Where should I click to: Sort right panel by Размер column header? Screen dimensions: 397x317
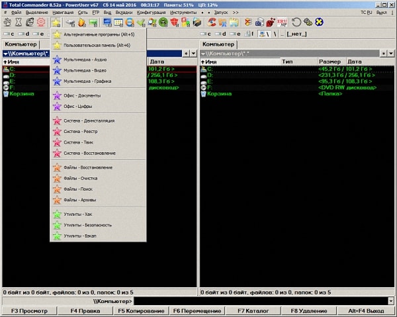pyautogui.click(x=329, y=62)
